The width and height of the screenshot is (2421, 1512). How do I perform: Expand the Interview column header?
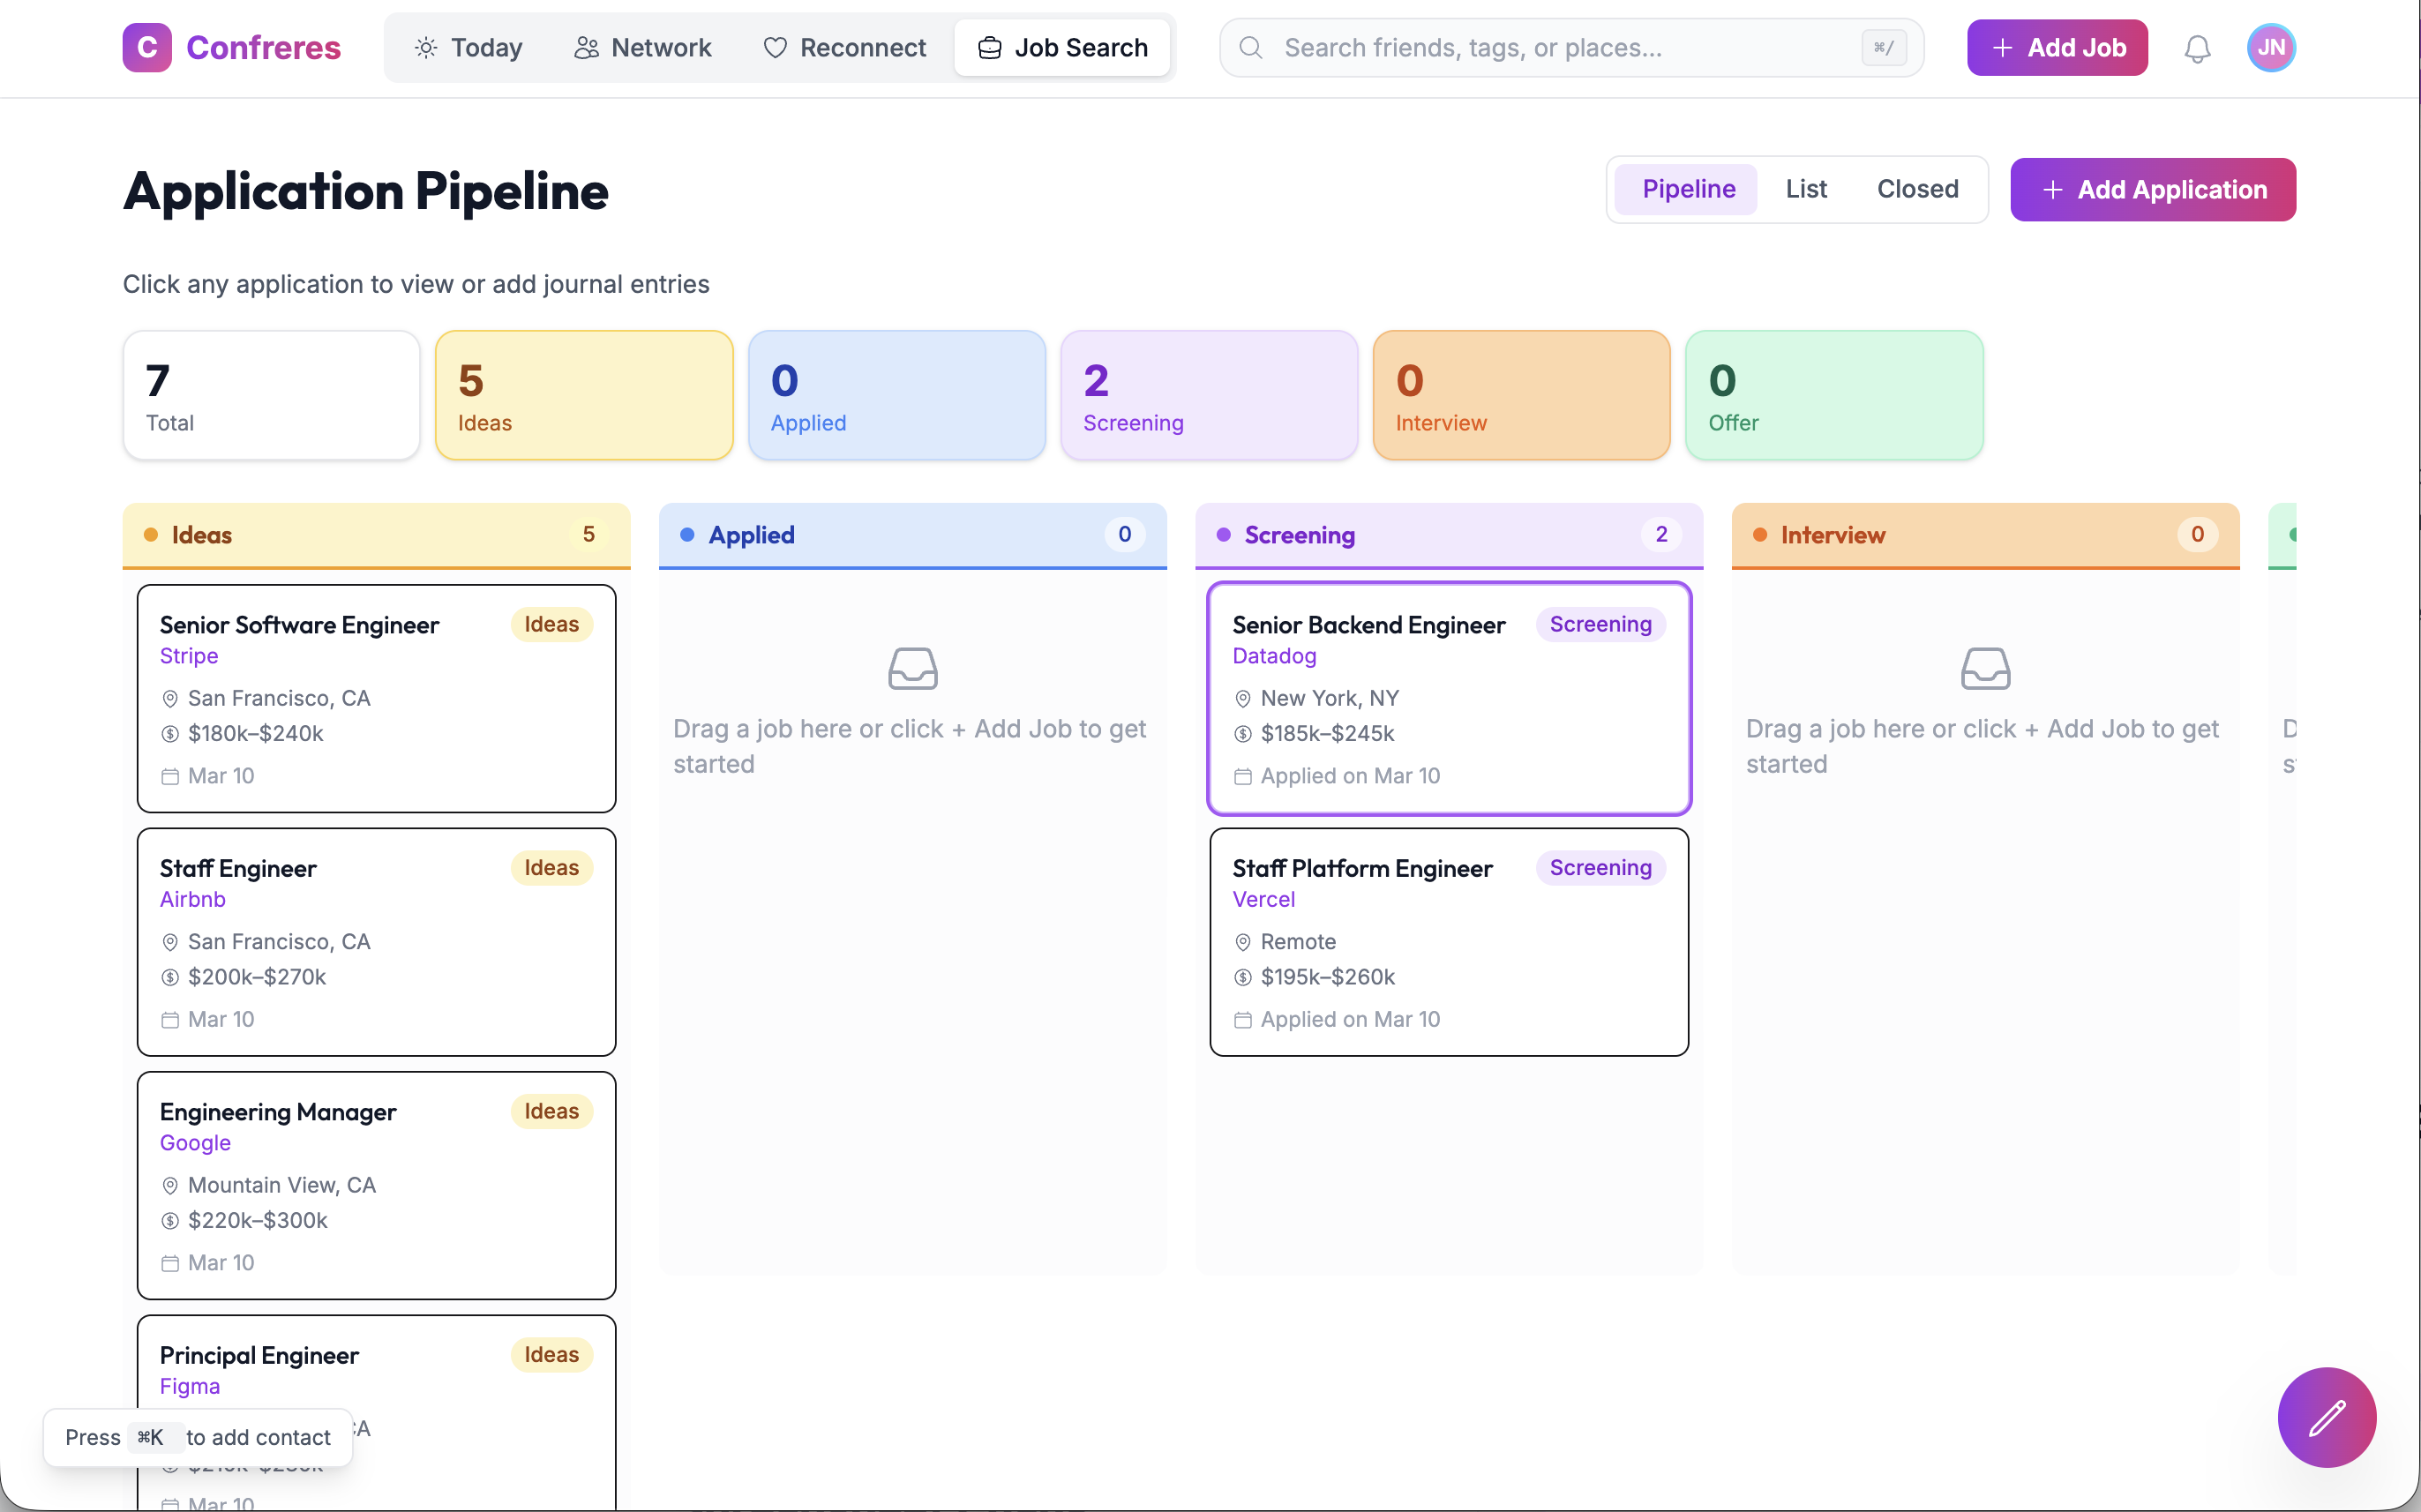(x=1984, y=535)
